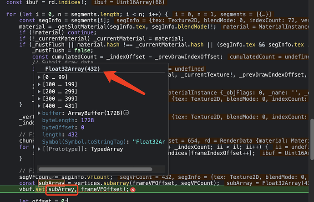Click the 'ibuf = Uint16Array(66)' inline value
314x202 pixels.
(129, 2)
